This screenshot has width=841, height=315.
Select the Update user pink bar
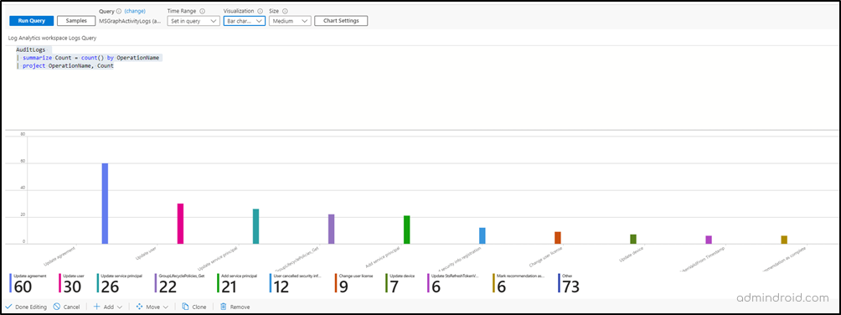click(x=180, y=224)
